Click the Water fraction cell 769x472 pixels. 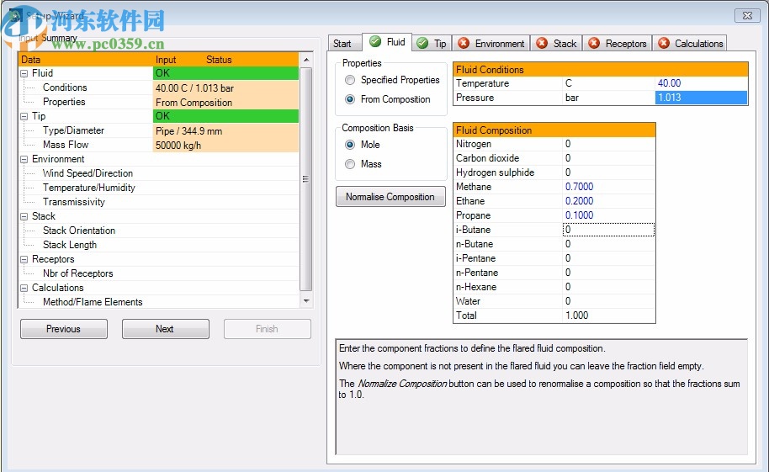(608, 301)
